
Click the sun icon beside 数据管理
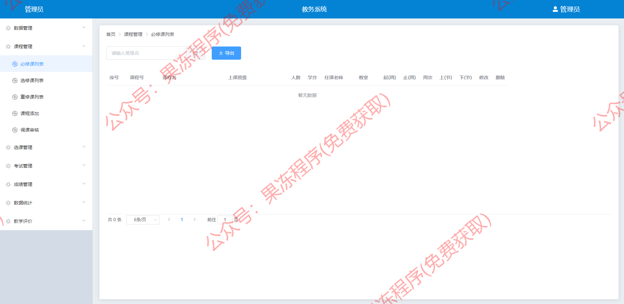8,28
